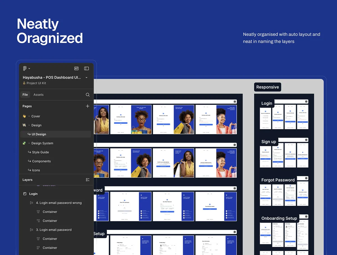Screen dimensions: 337x255
Task: Click icon beside '4. Login email password wrong'
Action: point(31,203)
